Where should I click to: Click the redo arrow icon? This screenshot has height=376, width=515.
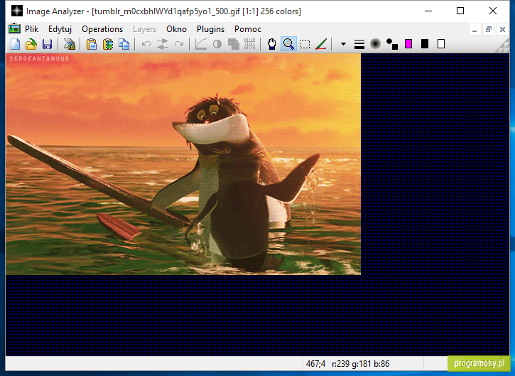[x=179, y=44]
